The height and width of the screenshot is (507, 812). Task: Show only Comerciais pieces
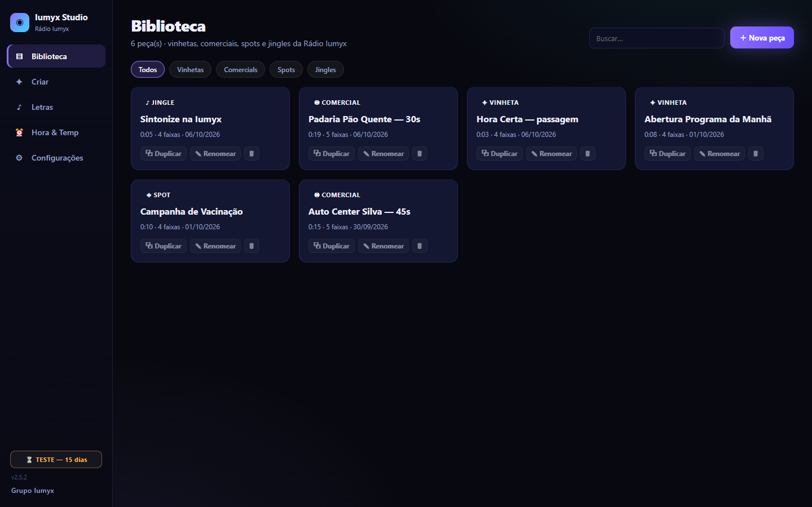point(241,69)
